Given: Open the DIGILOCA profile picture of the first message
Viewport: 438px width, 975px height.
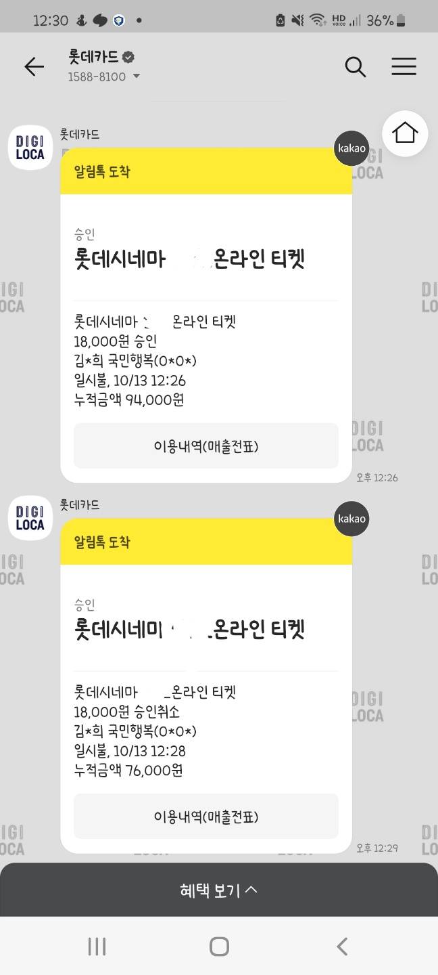Looking at the screenshot, I should 30,148.
